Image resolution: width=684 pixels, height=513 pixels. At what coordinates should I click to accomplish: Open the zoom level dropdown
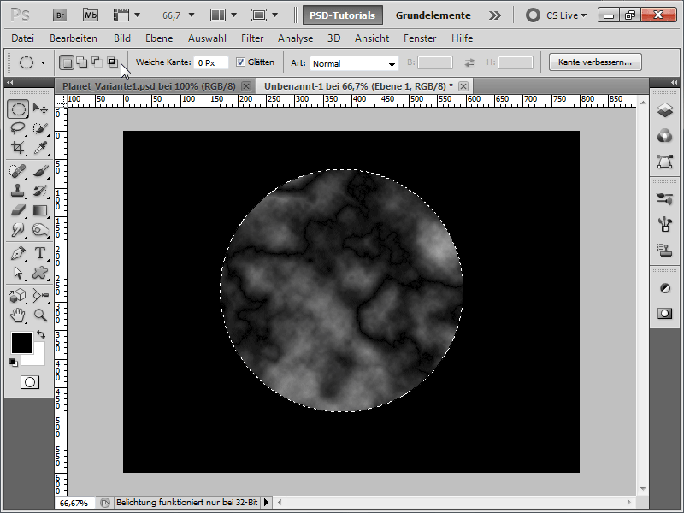click(x=191, y=15)
